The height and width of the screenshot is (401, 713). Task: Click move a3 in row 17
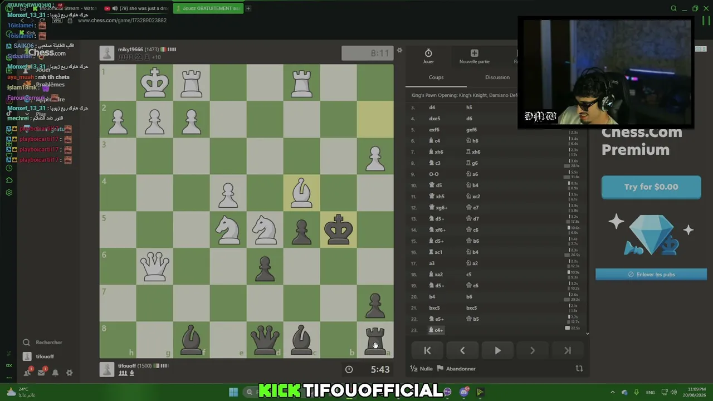(432, 263)
